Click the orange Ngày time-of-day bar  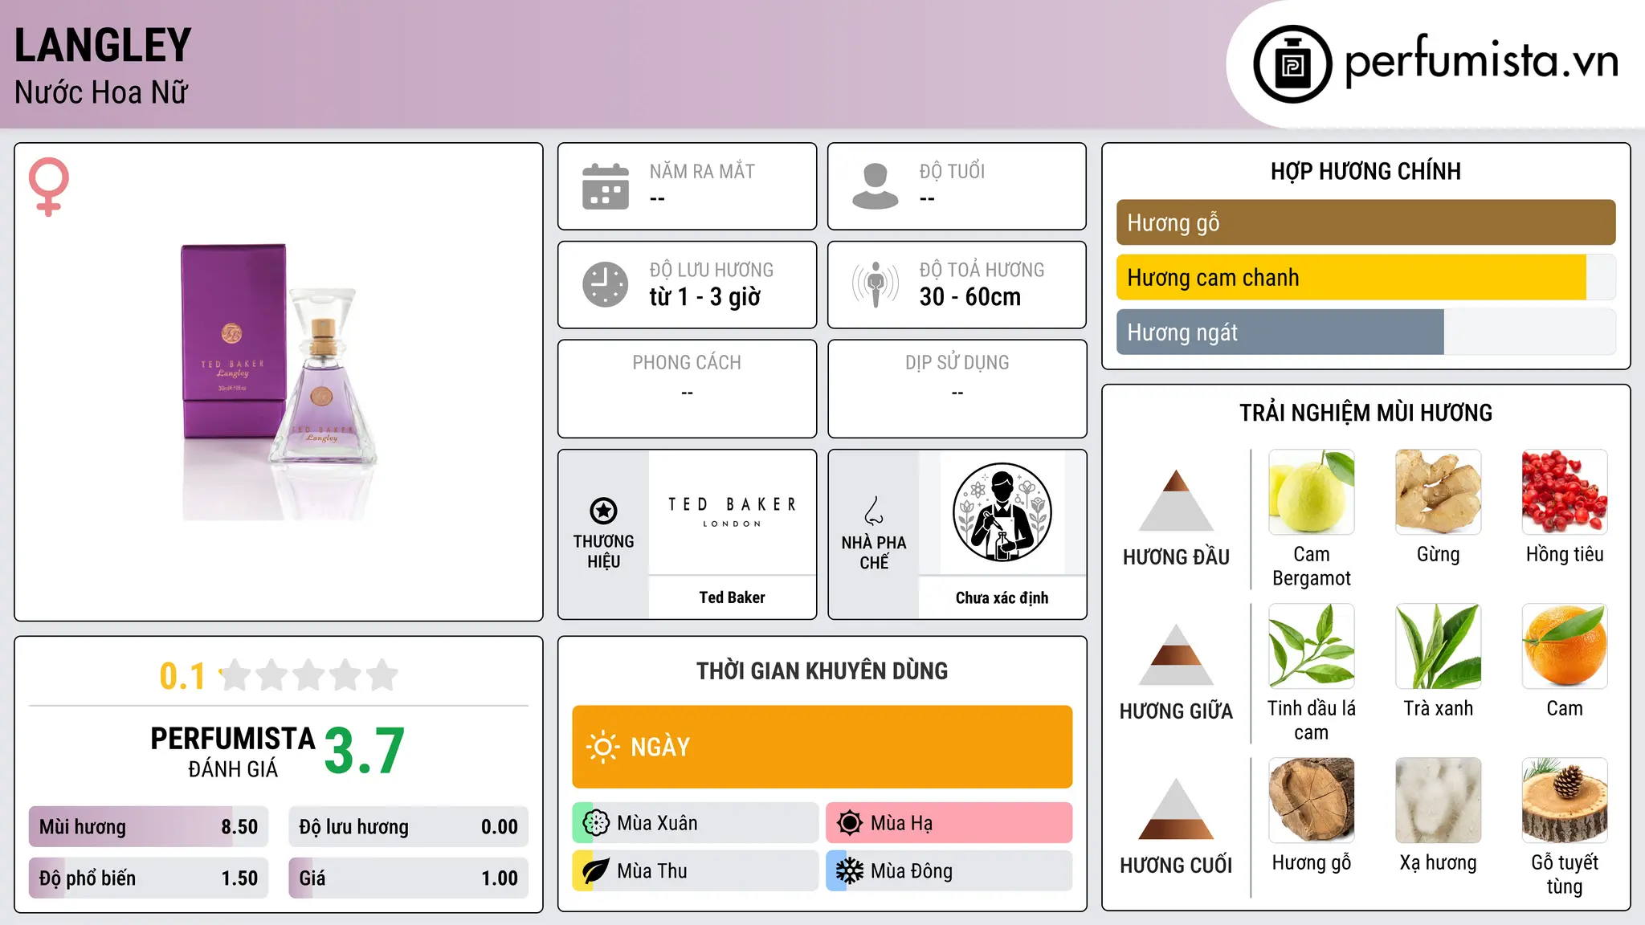tap(822, 747)
